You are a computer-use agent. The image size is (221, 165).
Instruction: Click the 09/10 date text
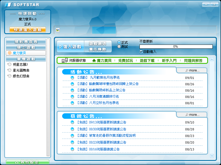[190, 122]
